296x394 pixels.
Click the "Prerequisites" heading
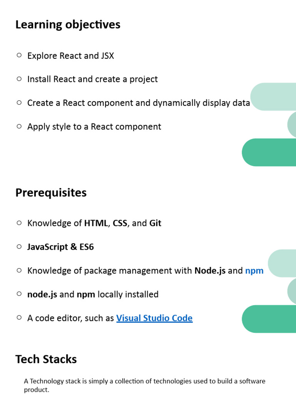51,192
